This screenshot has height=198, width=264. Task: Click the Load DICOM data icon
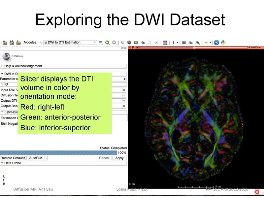coord(12,43)
